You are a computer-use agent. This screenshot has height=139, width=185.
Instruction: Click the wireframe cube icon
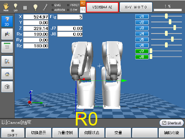pyautogui.click(x=7, y=87)
